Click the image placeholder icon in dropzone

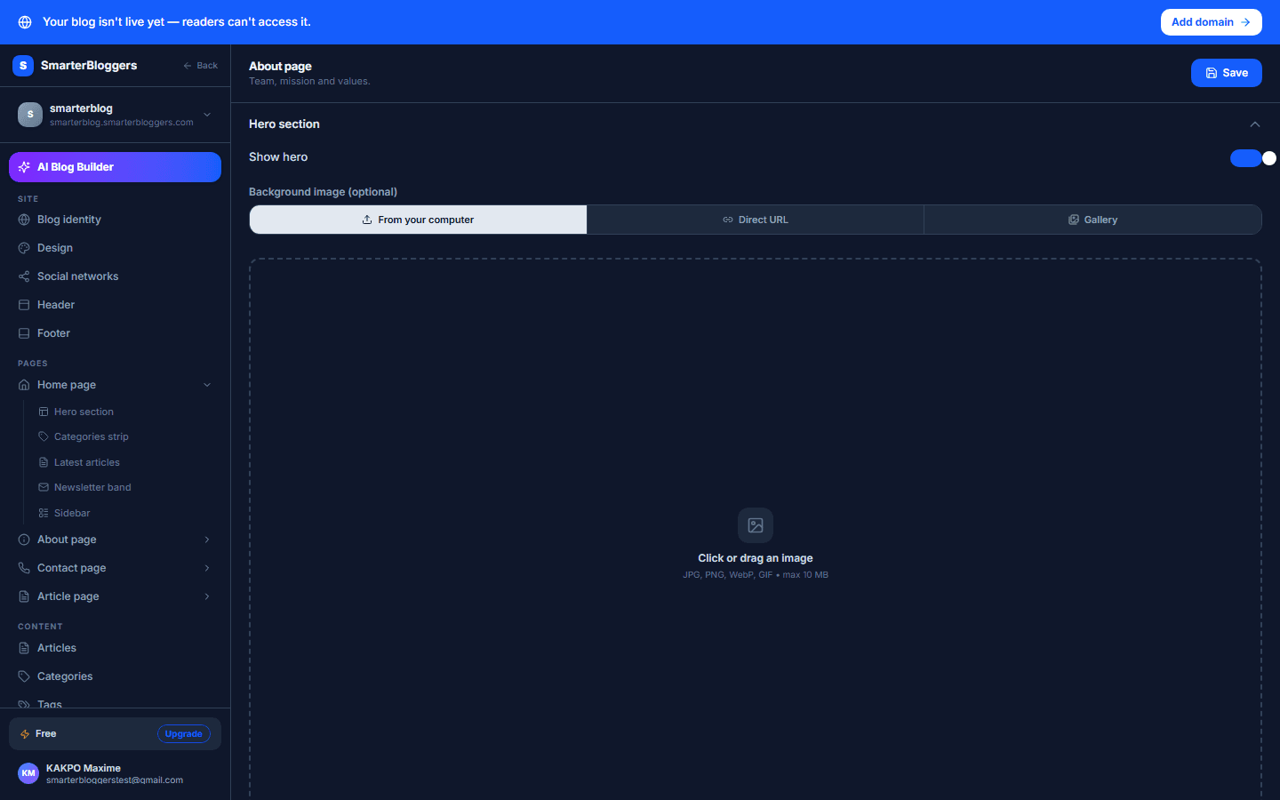tap(756, 525)
